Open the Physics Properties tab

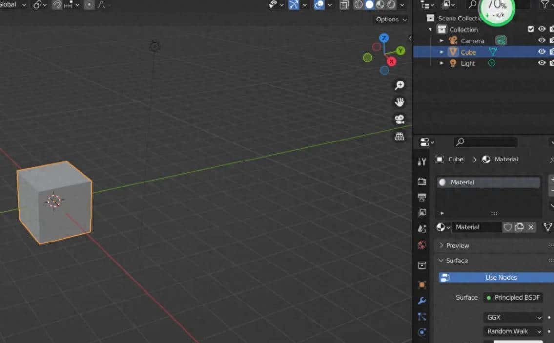pos(422,332)
